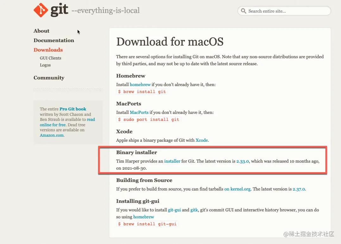Follow the Xcode link

[202, 140]
